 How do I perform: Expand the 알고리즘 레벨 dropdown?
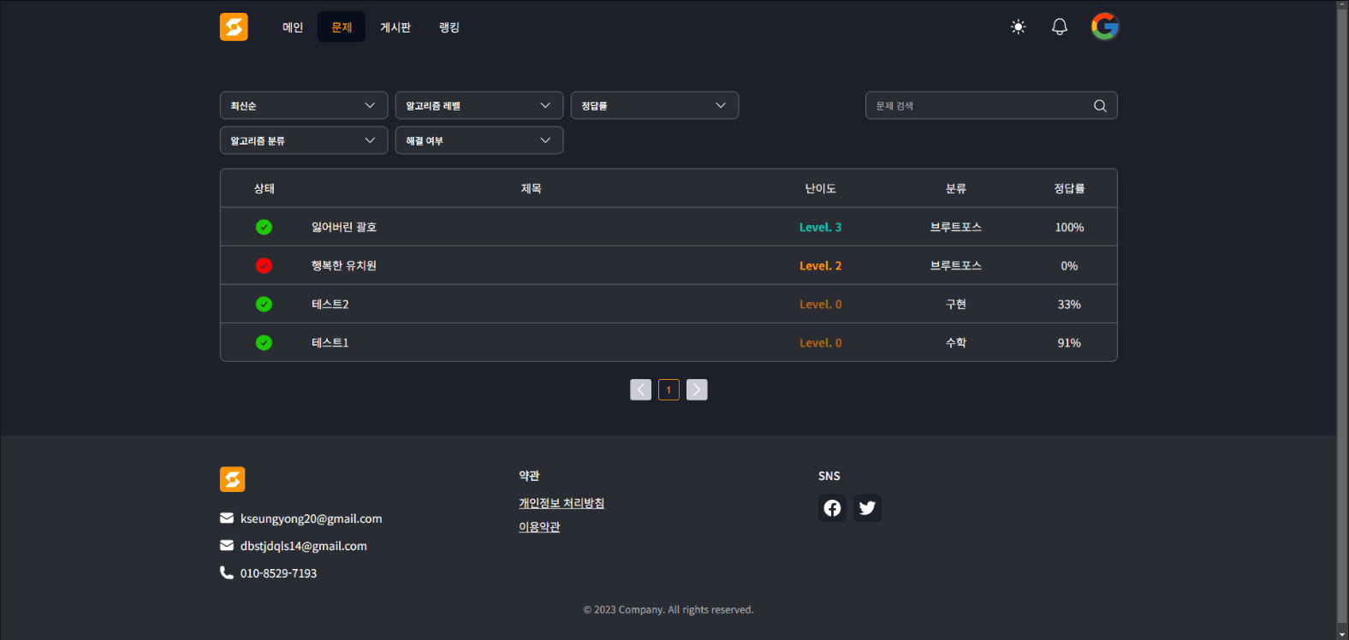[x=478, y=106]
